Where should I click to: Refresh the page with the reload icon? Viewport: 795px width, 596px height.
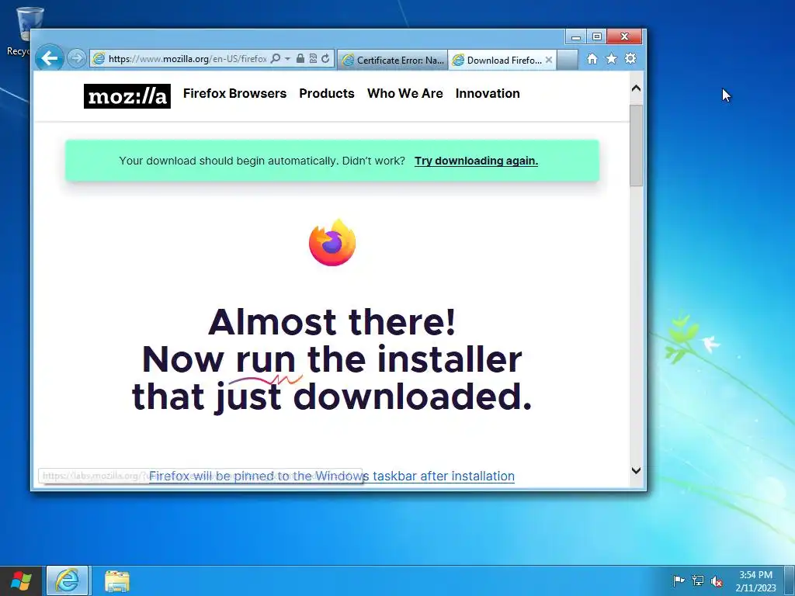(x=325, y=59)
